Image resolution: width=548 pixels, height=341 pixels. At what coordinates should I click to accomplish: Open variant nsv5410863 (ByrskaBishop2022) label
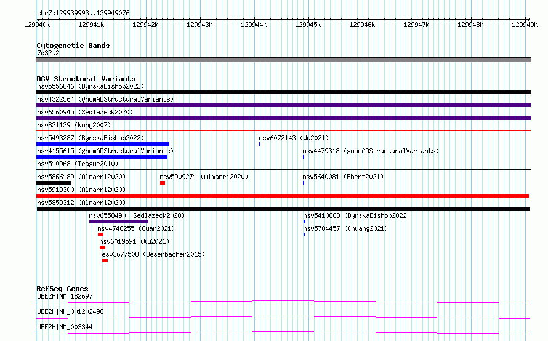pos(357,215)
